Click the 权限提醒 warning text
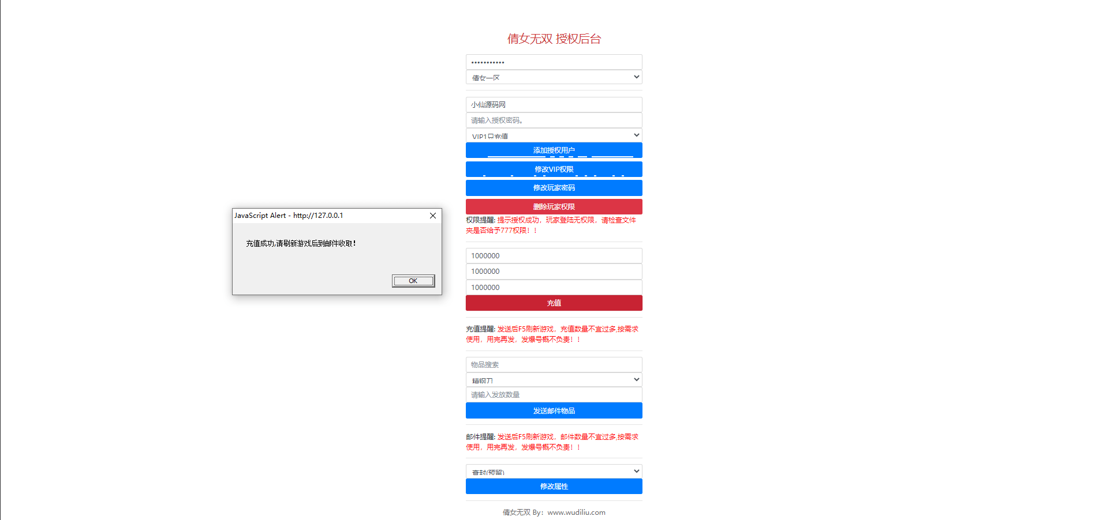Viewport: 1106px width, 520px height. tap(551, 225)
